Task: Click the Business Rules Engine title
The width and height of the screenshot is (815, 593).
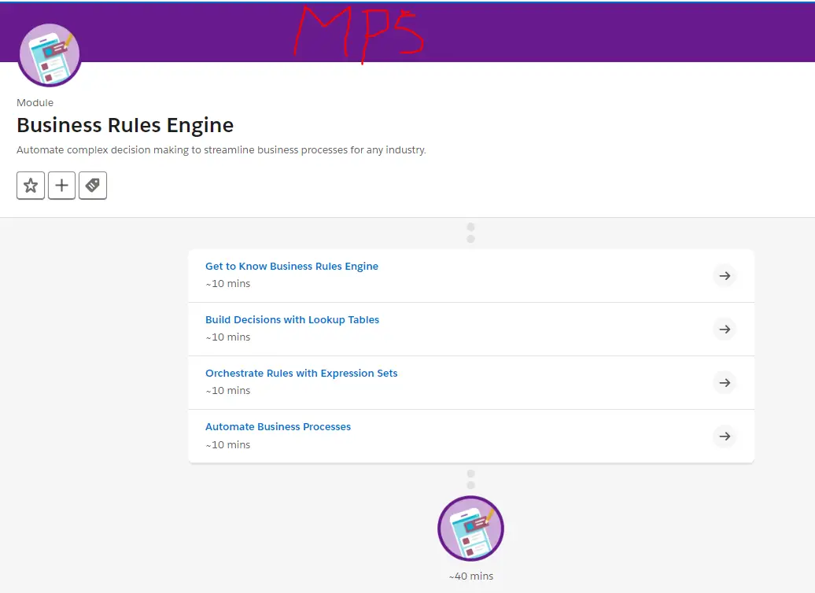Action: click(x=125, y=125)
